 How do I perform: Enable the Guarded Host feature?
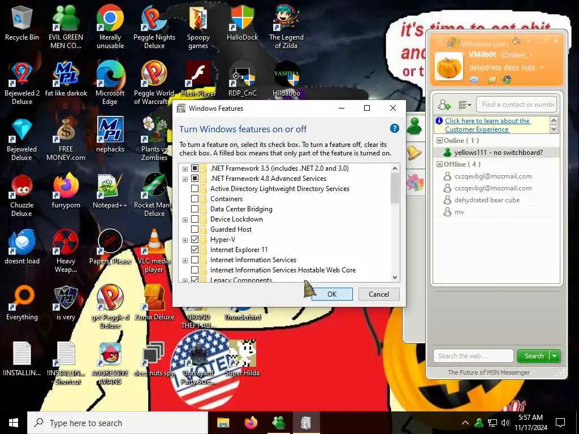(x=195, y=229)
